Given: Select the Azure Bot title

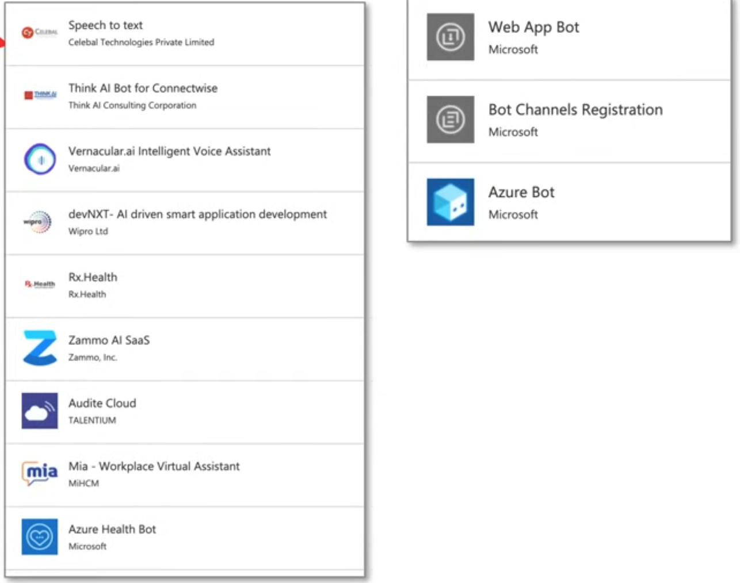Looking at the screenshot, I should click(521, 192).
